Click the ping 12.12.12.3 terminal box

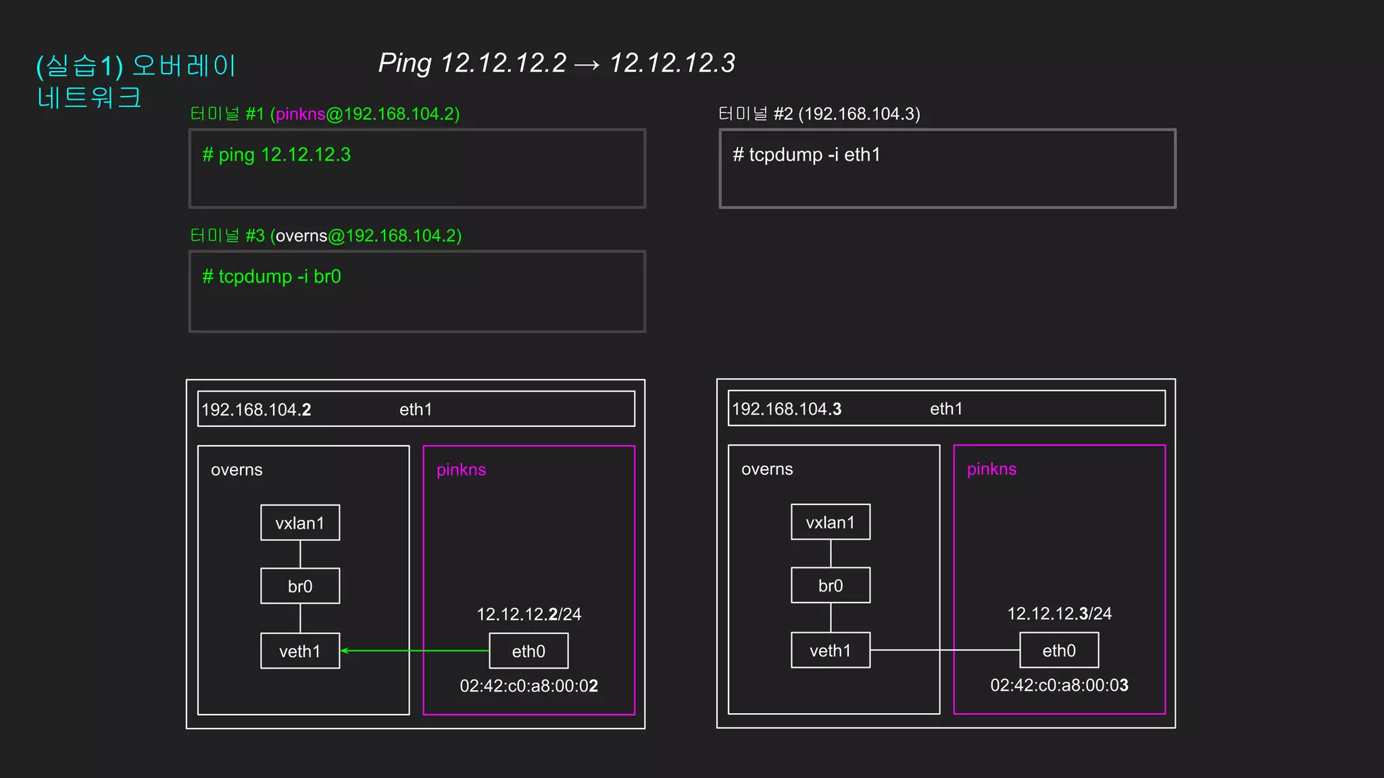417,169
